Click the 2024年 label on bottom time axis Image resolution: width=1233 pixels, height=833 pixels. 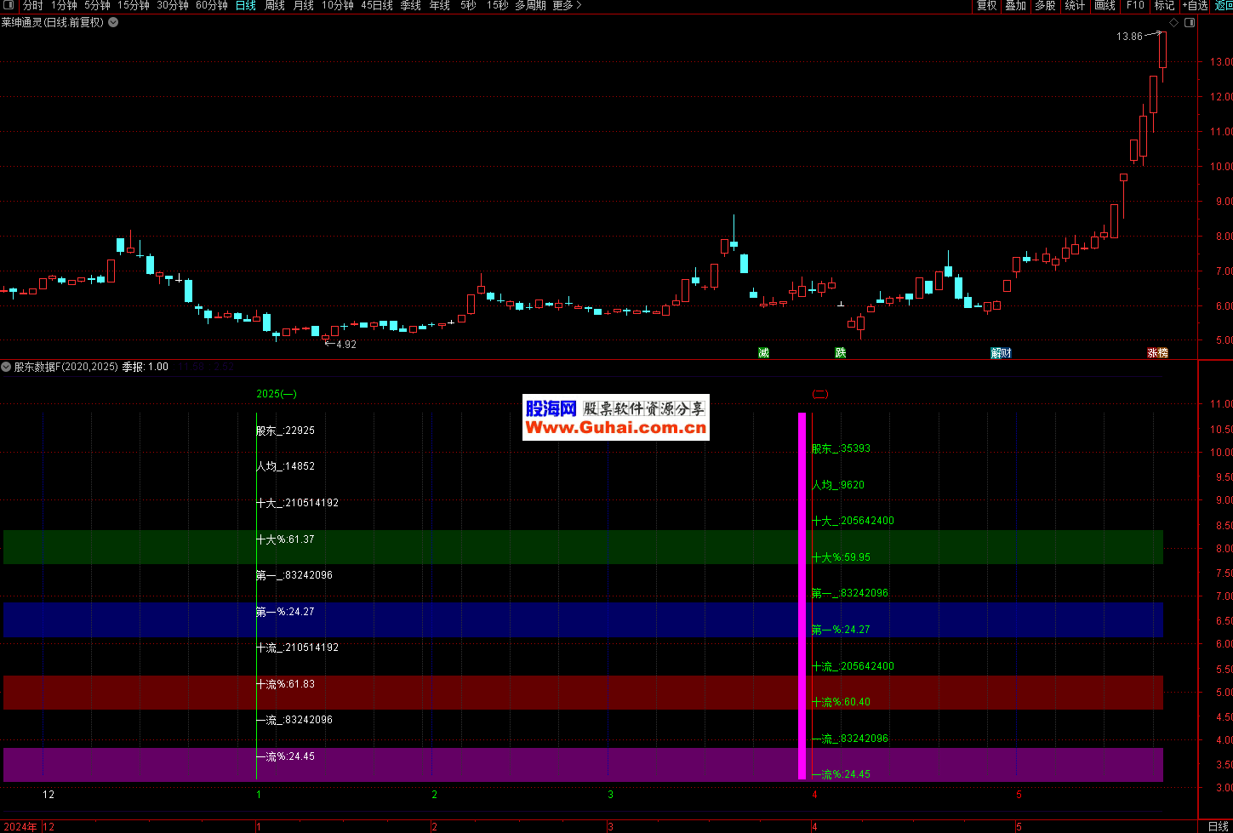20,827
